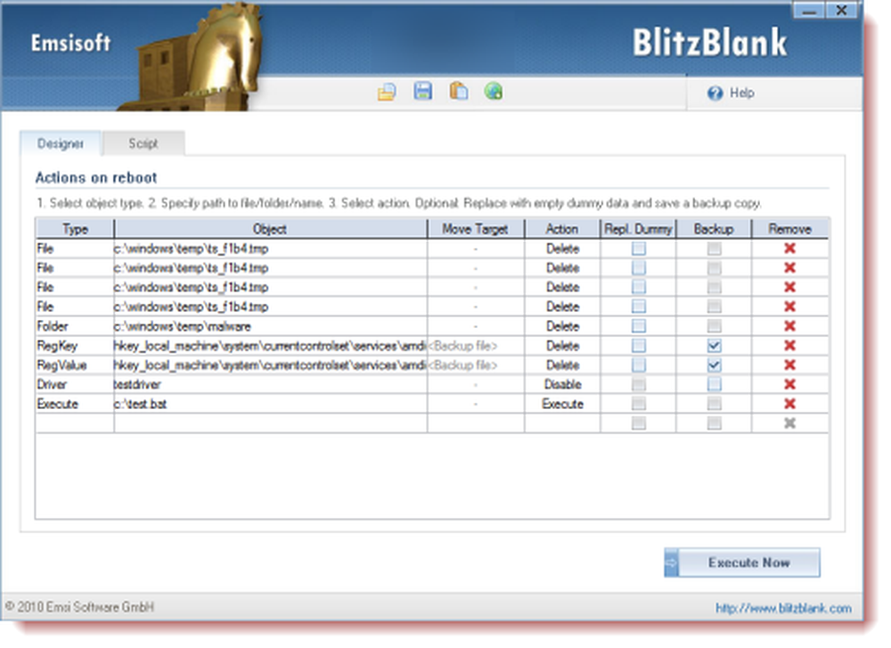This screenshot has height=648, width=891.
Task: Click the Object column header
Action: pos(271,229)
